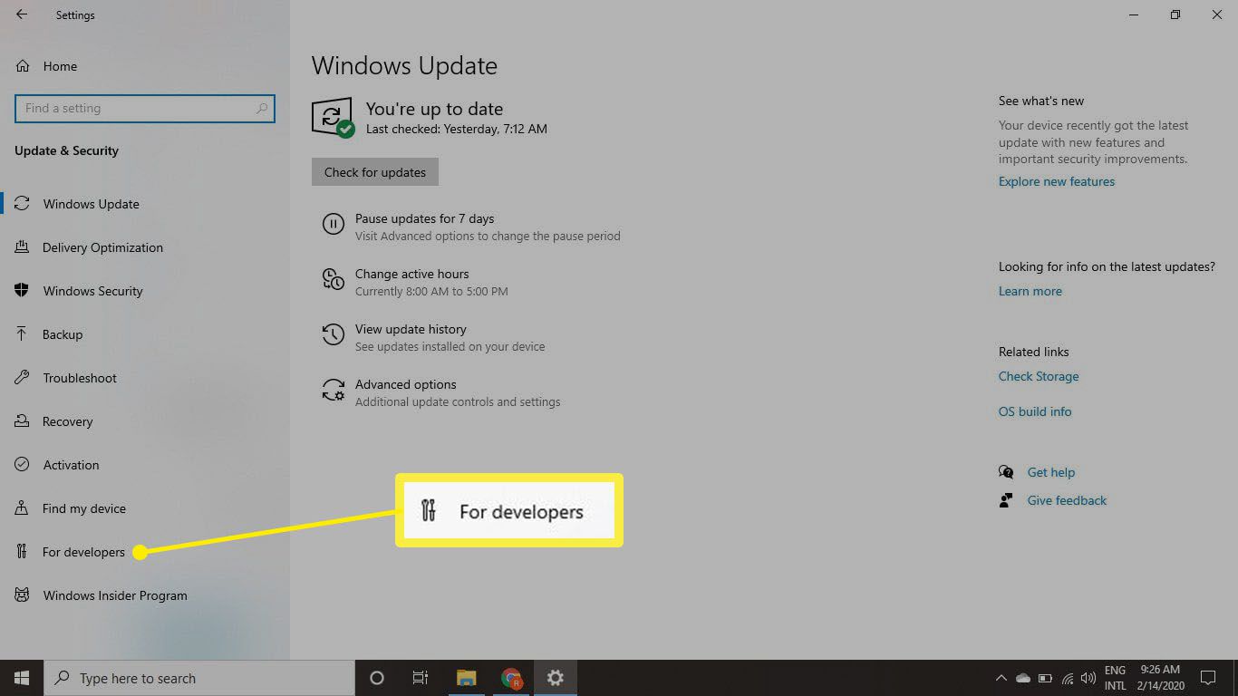This screenshot has height=696, width=1238.
Task: Click the Delivery Optimization icon
Action: pos(23,247)
